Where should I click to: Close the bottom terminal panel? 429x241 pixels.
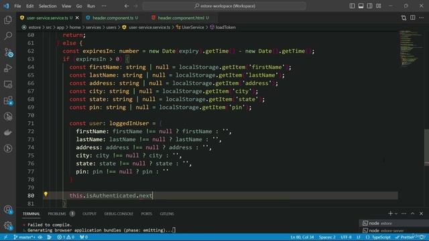coord(422,214)
